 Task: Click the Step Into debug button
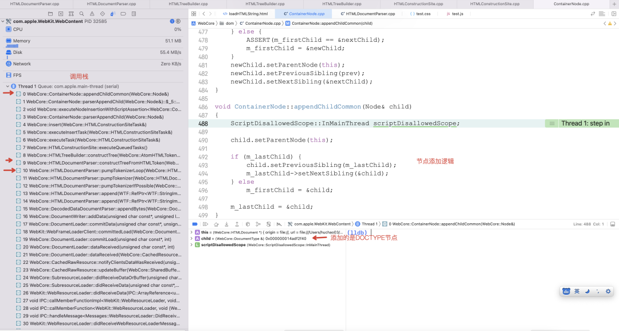(x=226, y=224)
